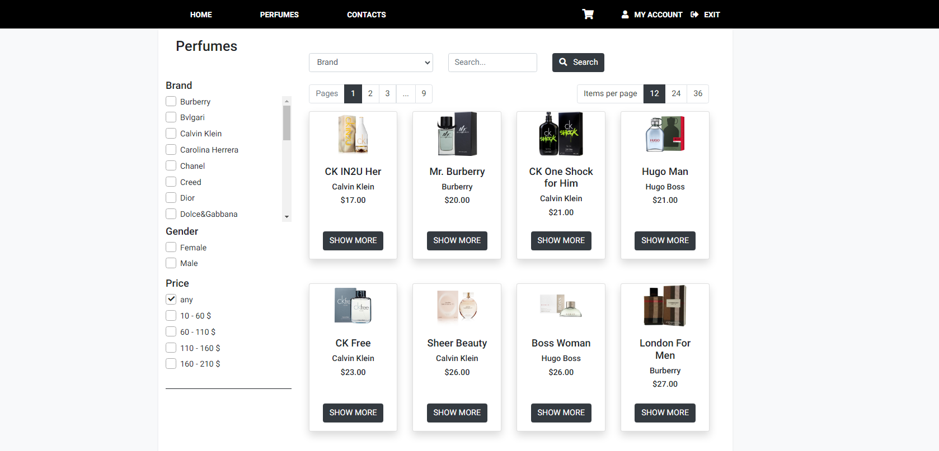Click the magnifier icon in Search button
Image resolution: width=939 pixels, height=451 pixels.
[563, 62]
